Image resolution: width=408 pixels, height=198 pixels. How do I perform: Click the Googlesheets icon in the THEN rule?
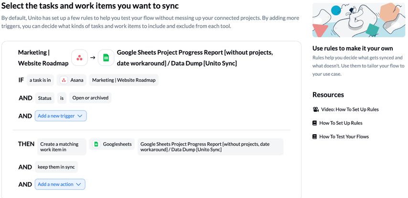click(x=97, y=144)
